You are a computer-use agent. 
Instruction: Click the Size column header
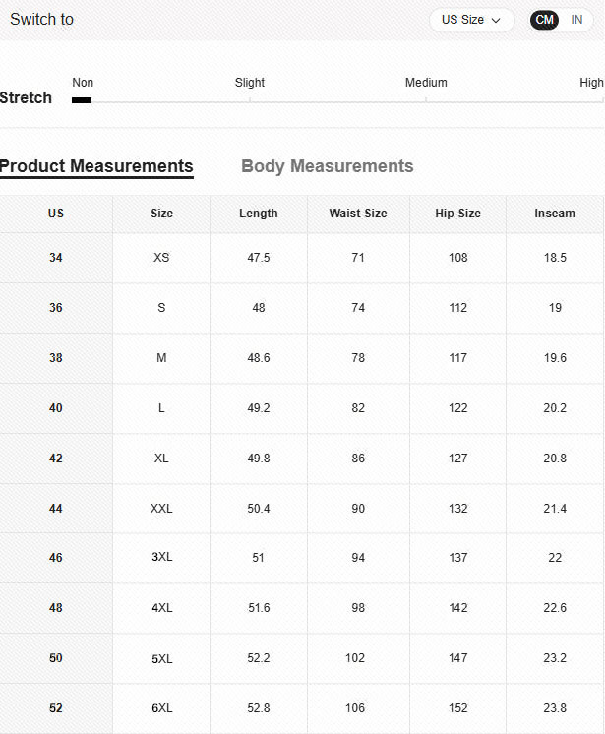click(x=161, y=214)
